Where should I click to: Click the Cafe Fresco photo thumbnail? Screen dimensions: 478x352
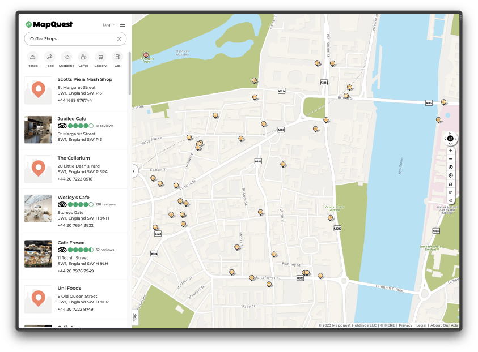tap(38, 254)
